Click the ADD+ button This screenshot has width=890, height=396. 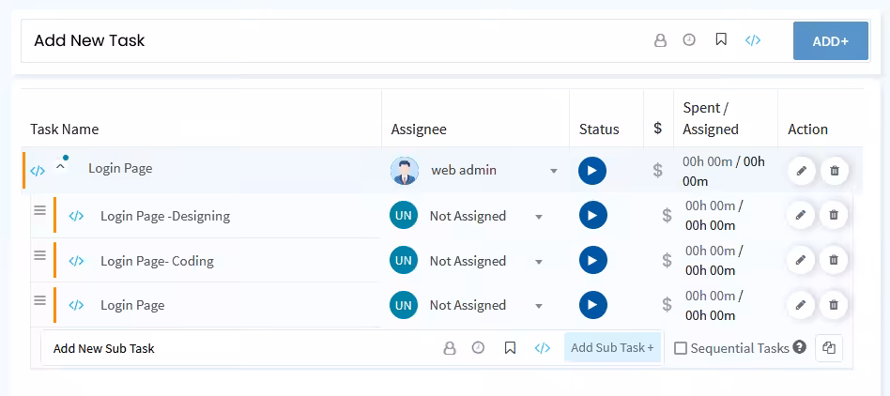830,41
